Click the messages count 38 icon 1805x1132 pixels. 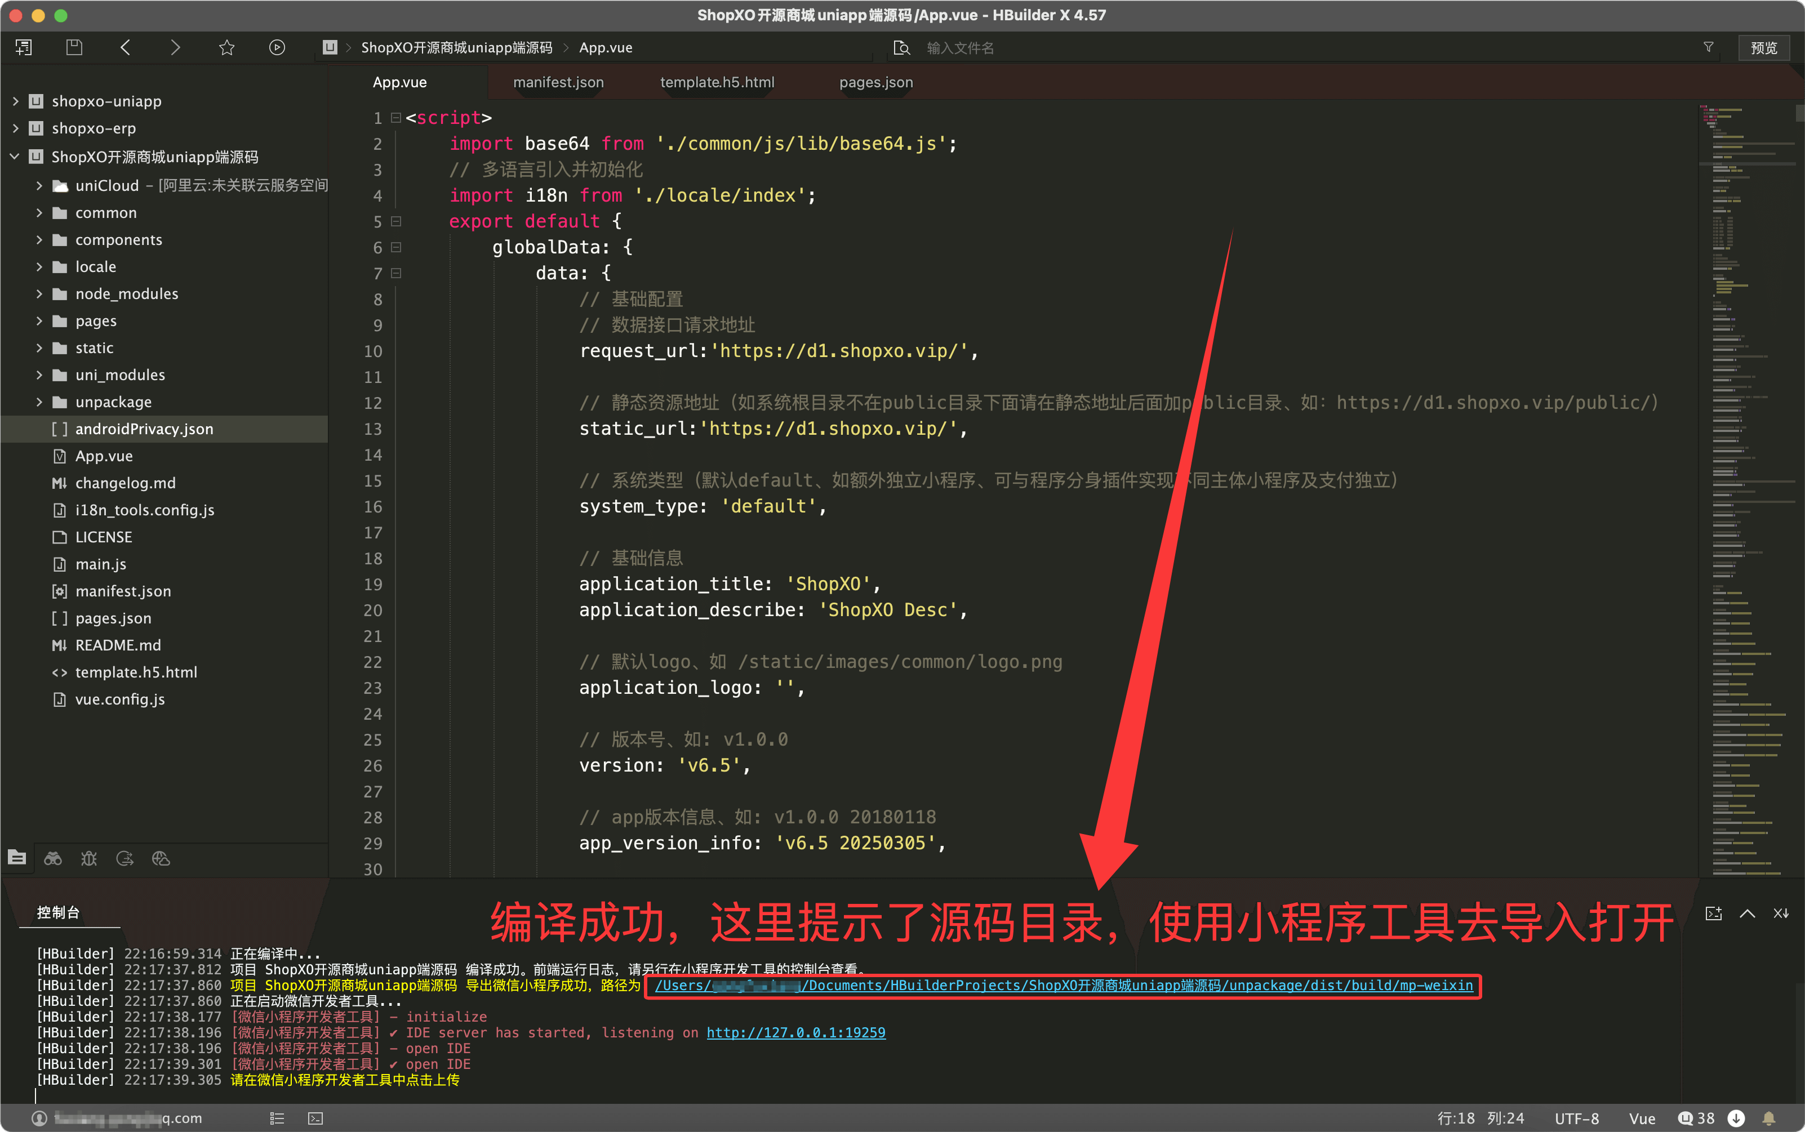1696,1118
